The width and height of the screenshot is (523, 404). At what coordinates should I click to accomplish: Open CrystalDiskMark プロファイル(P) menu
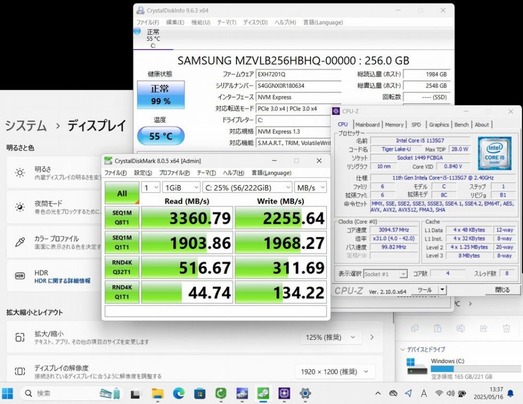(x=175, y=172)
